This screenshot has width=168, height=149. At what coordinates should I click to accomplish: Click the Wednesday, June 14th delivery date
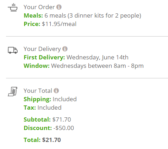tap(98, 58)
